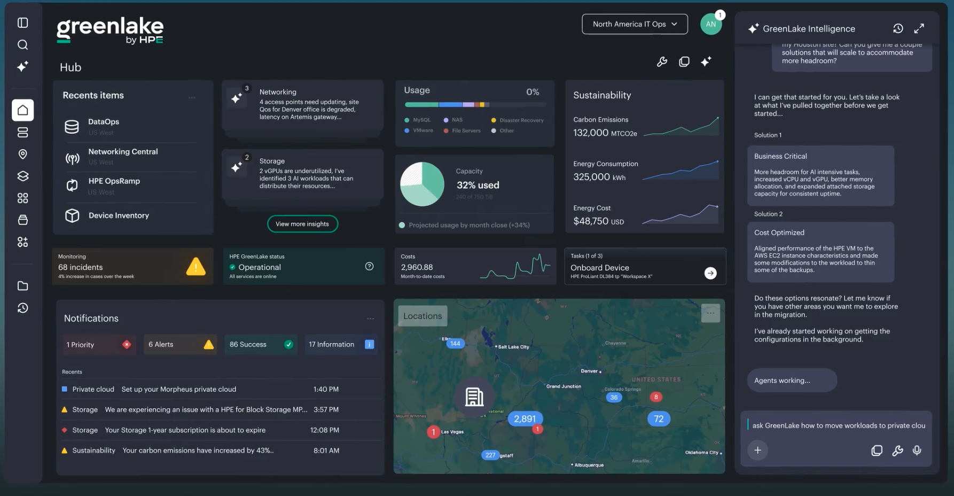Filter by 17 Information notifications
Viewport: 954px width, 496px height.
(341, 345)
